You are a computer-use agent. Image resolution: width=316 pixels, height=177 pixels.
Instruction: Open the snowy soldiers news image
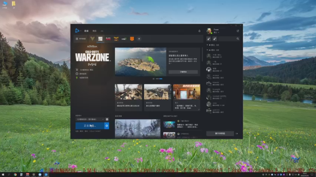coord(137,129)
